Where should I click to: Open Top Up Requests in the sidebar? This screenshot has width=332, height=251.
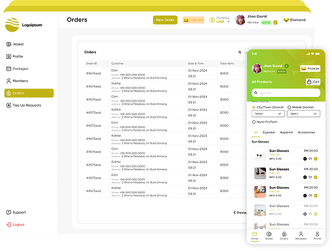point(23,105)
